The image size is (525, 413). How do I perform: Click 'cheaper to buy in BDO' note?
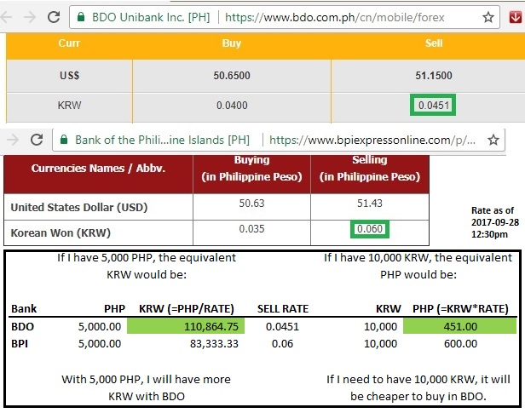418,388
